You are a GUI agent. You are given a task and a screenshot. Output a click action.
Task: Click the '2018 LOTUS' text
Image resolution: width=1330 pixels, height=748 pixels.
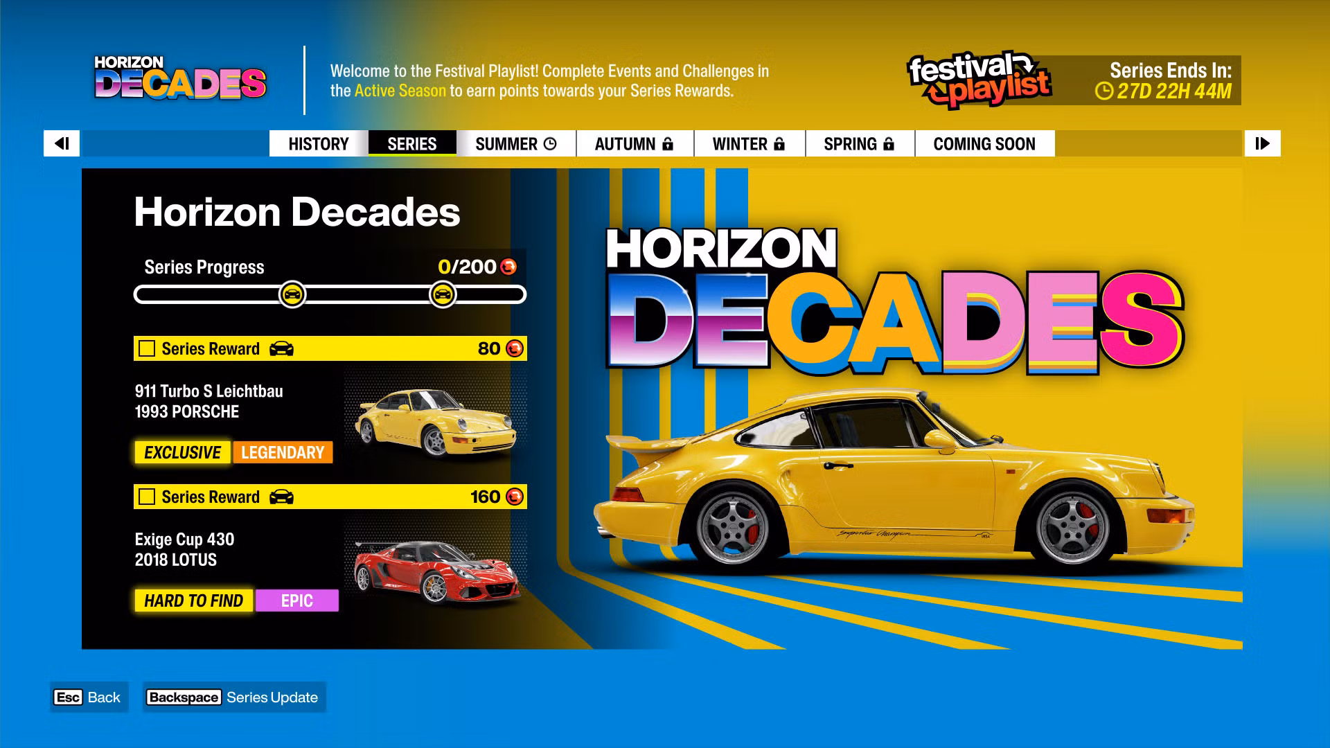click(x=175, y=560)
